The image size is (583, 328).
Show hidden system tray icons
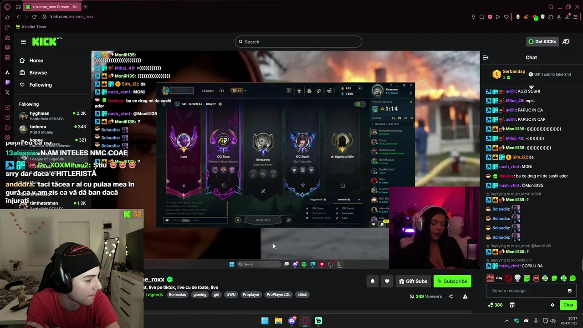coord(506,321)
